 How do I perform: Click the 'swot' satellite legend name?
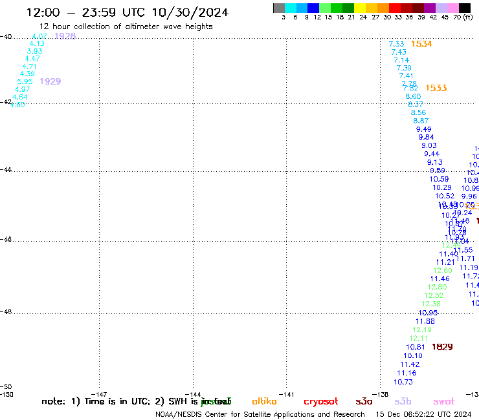pyautogui.click(x=444, y=401)
